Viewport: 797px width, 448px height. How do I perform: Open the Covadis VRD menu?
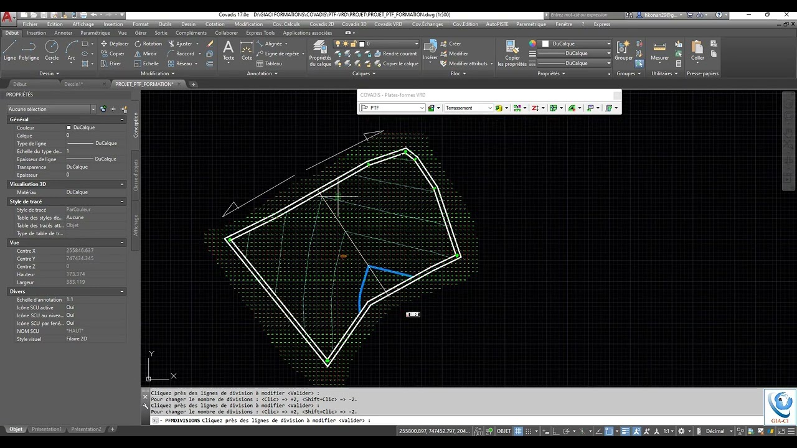388,24
